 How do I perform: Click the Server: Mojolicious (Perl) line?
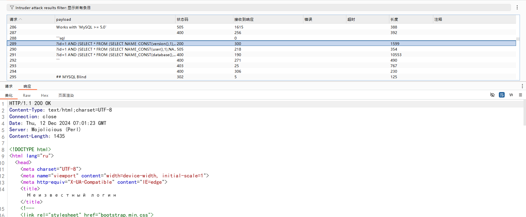coord(45,130)
